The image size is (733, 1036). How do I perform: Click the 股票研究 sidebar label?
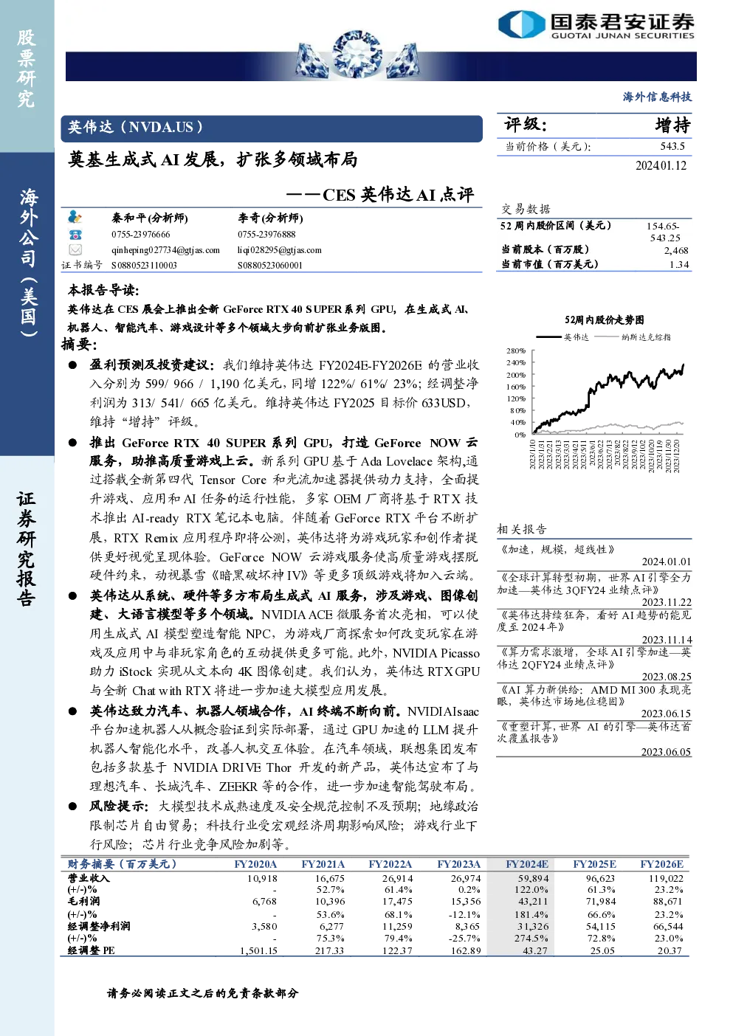pos(27,69)
